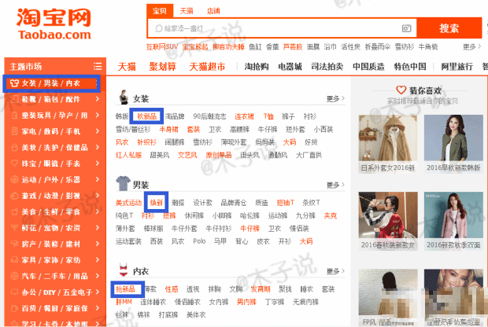Expand 美妆/洗护/保健品 category arrow
488x327 pixels.
coord(98,147)
